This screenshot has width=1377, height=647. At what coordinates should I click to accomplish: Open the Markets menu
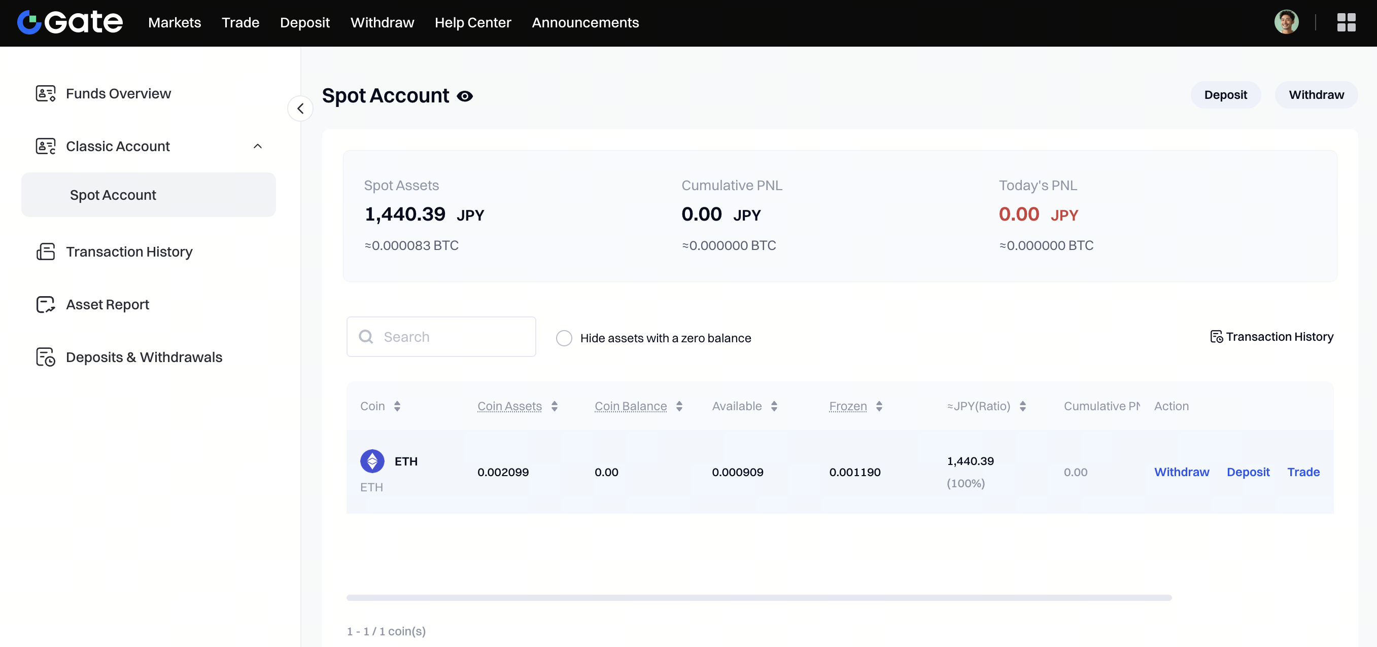[174, 22]
